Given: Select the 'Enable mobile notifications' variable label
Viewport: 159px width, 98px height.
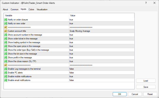Looking at the screenshot, I should point(20,76).
